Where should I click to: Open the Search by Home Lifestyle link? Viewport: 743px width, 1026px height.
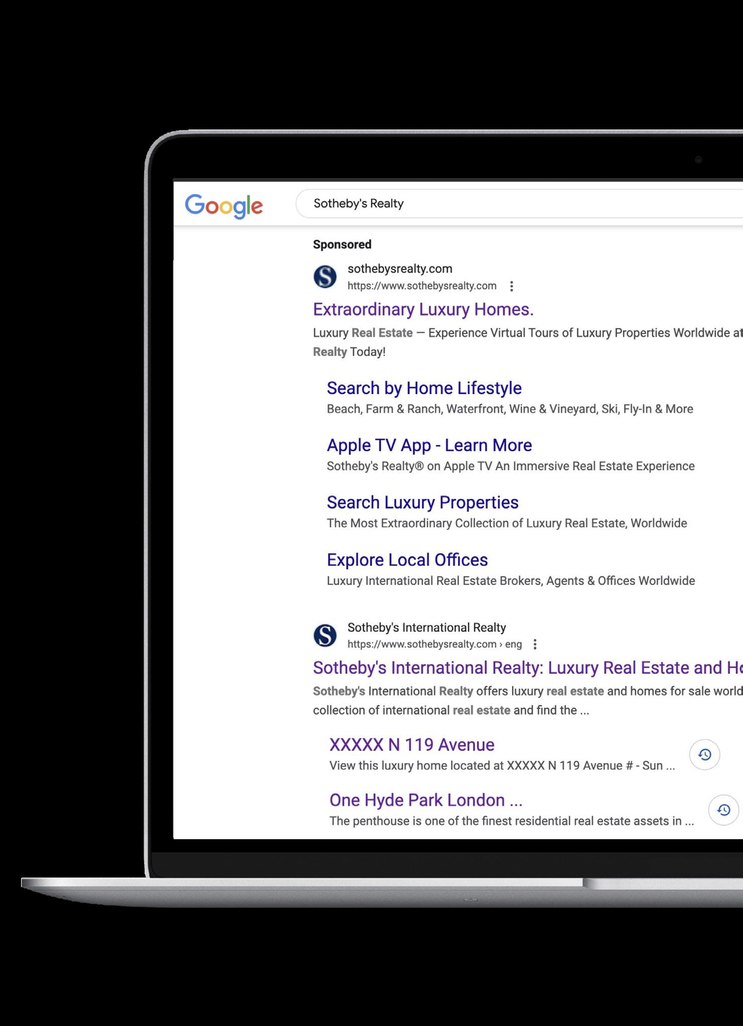coord(424,388)
